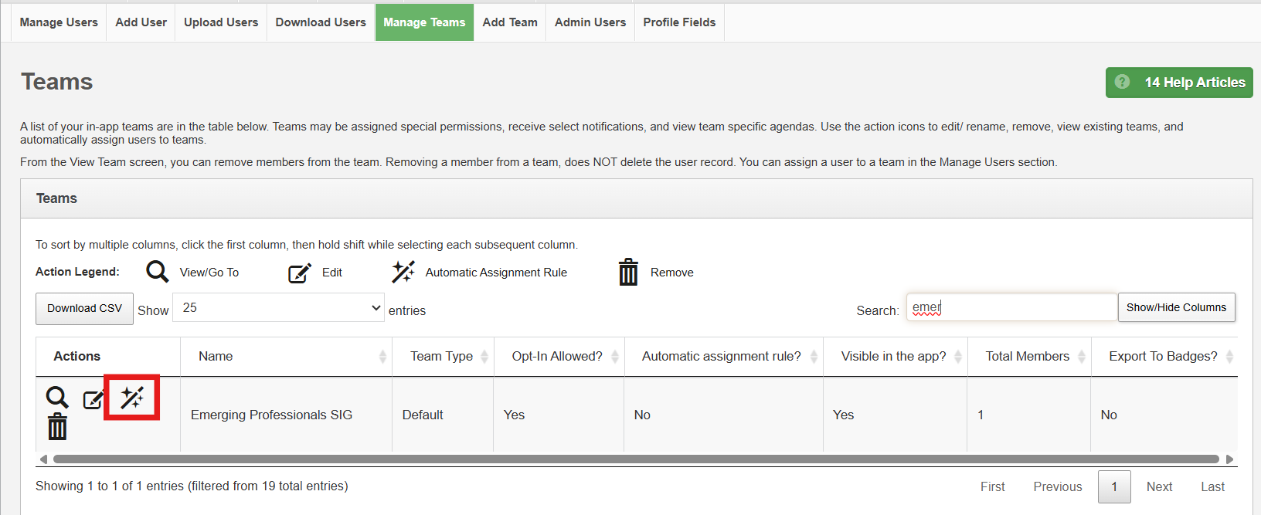The image size is (1261, 515).
Task: Click the trash icon to remove team
Action: pyautogui.click(x=57, y=427)
